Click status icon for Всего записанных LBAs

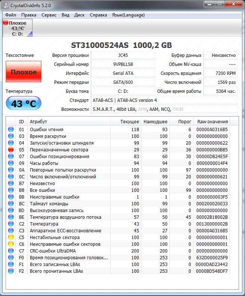pyautogui.click(x=11, y=264)
